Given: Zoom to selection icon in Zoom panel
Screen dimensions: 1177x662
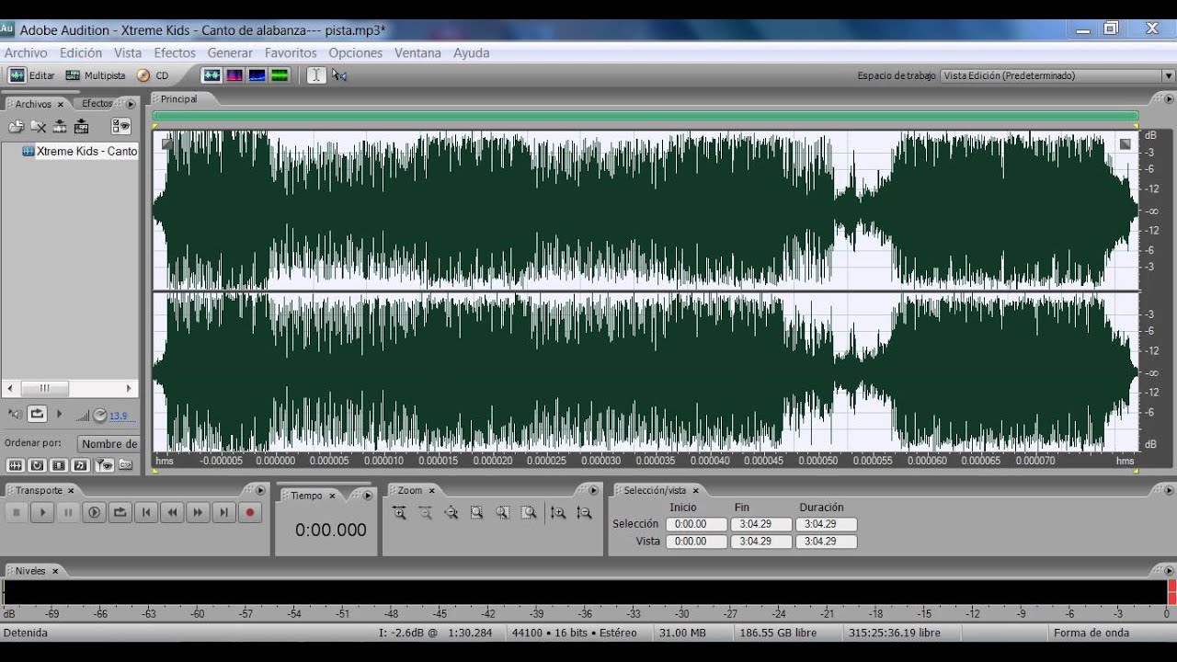Looking at the screenshot, I should (x=476, y=513).
